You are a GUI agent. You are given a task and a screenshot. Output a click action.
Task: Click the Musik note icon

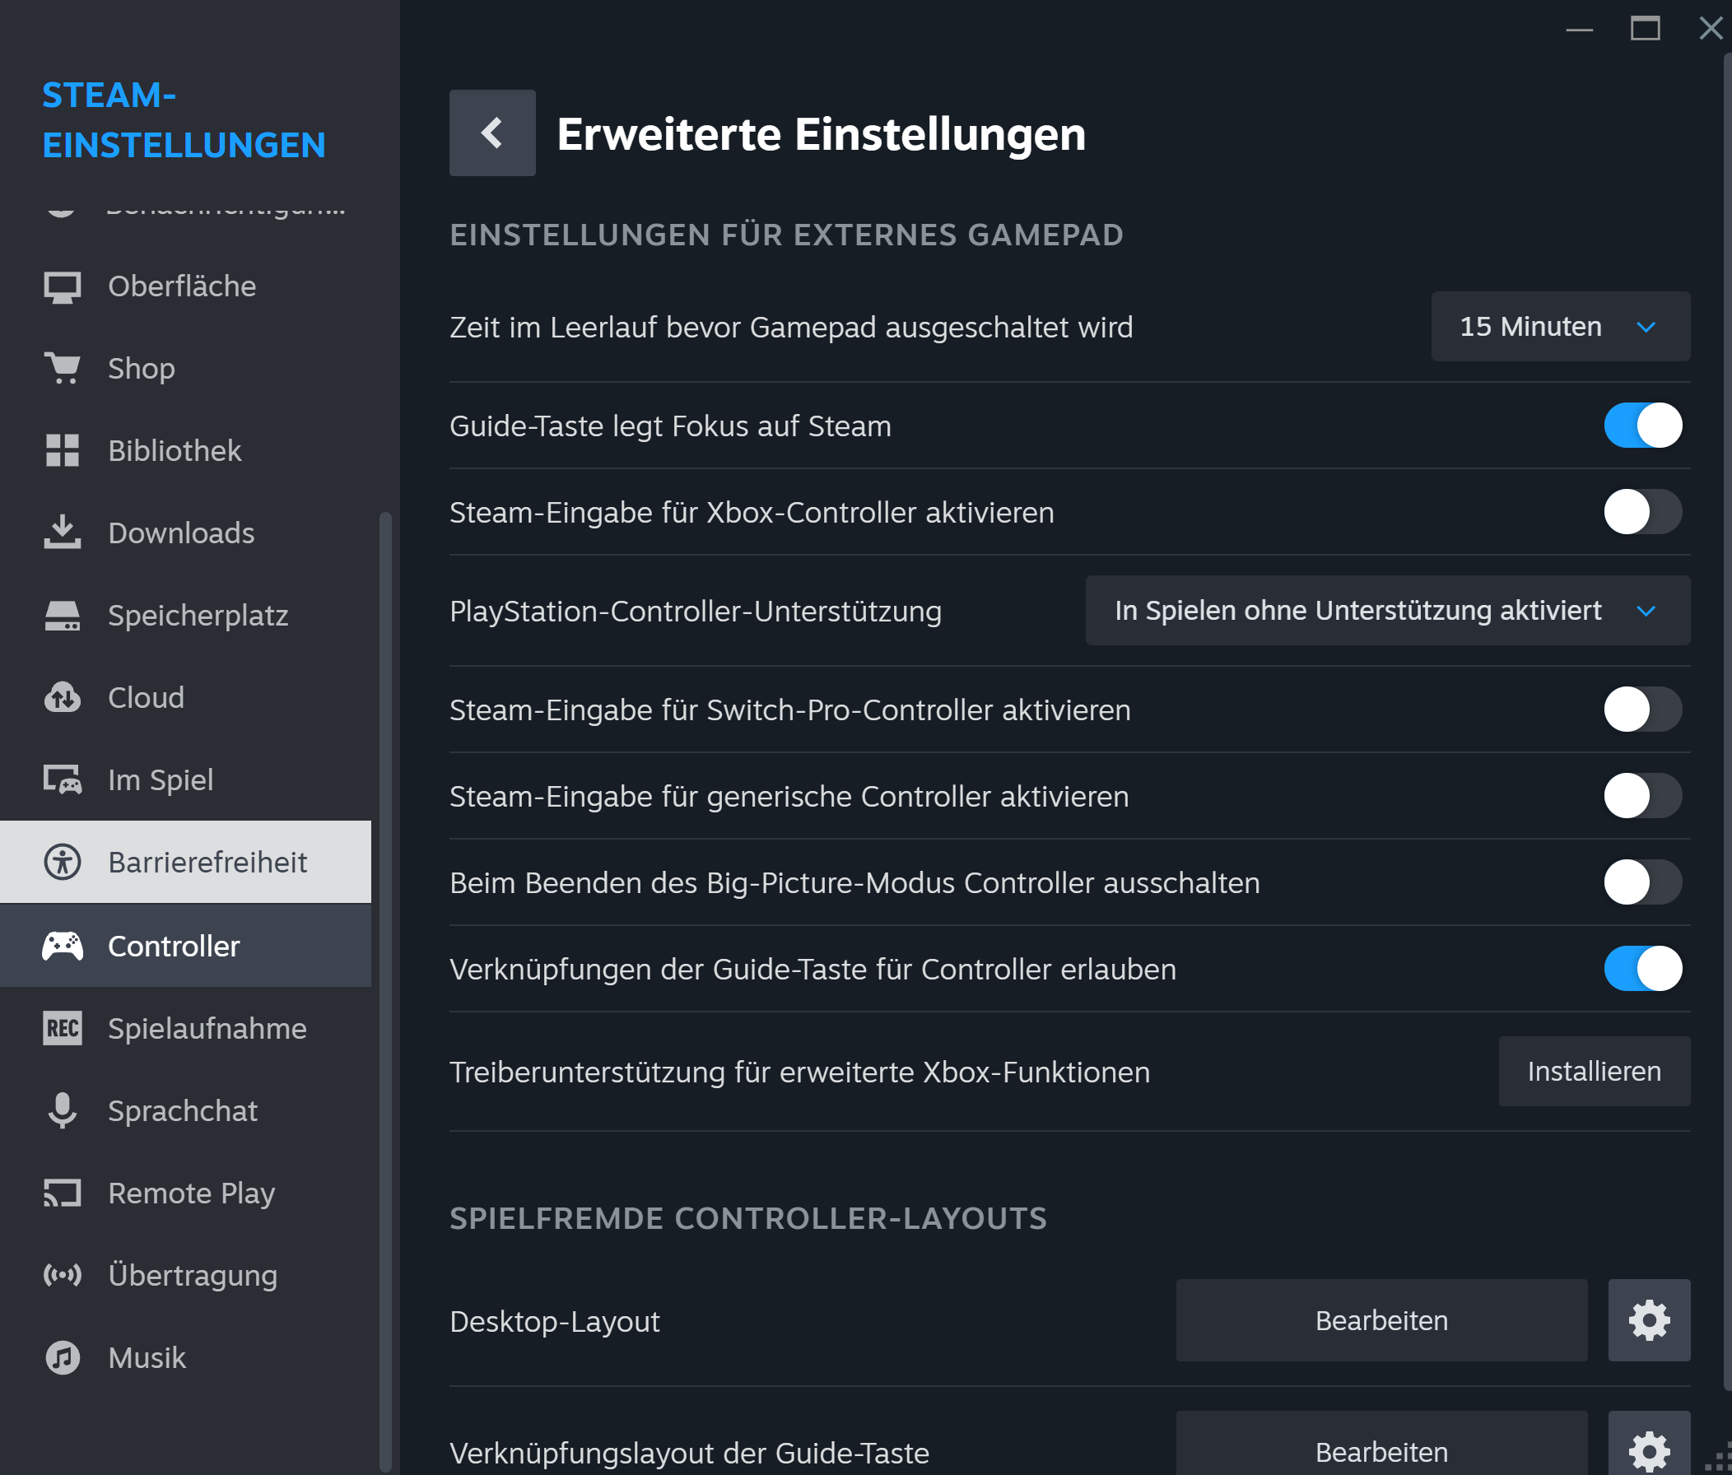(x=63, y=1357)
